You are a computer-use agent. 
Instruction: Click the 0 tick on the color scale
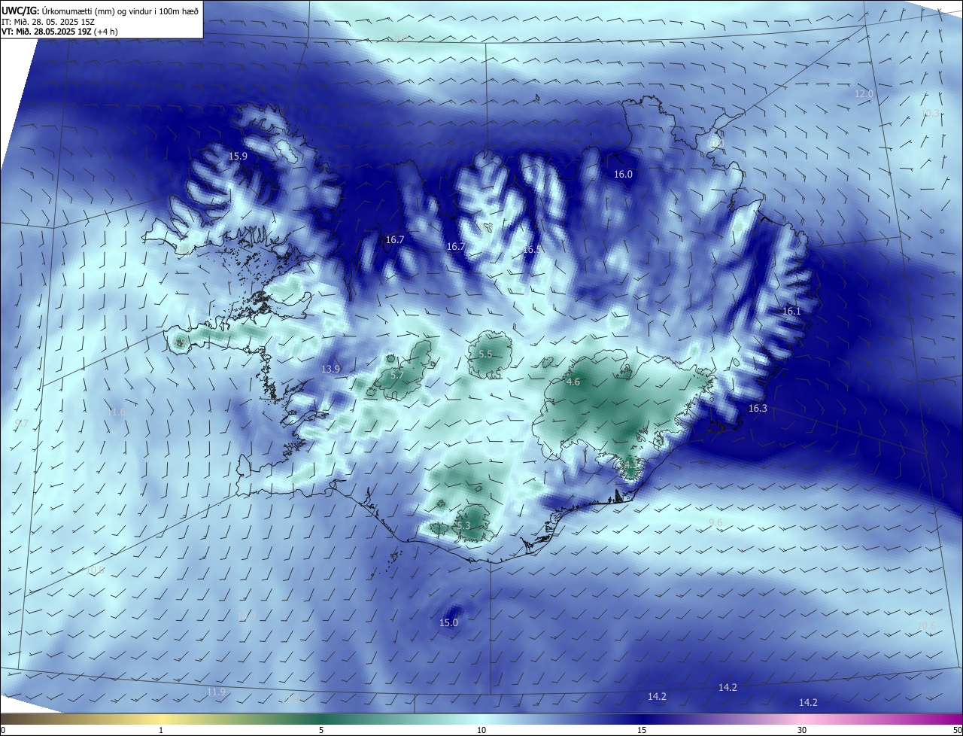point(3,730)
